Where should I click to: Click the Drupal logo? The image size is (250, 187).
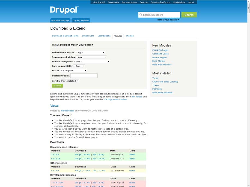pyautogui.click(x=64, y=10)
